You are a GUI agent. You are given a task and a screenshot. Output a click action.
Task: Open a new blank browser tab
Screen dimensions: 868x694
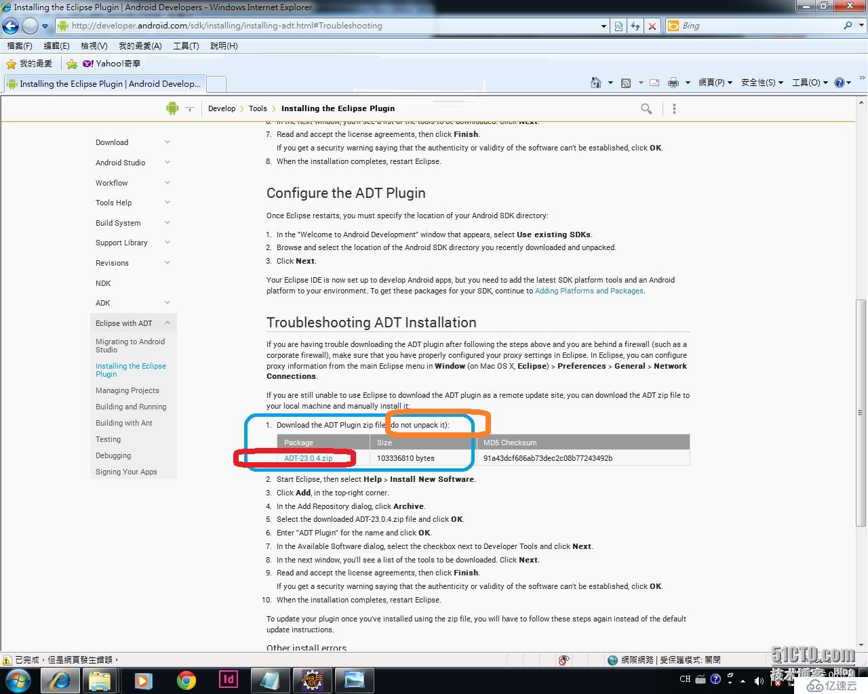216,84
